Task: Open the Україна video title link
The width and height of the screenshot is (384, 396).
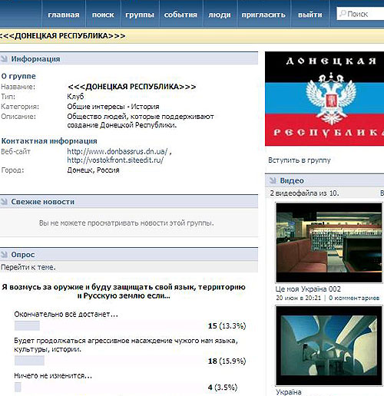Action: pos(289,392)
